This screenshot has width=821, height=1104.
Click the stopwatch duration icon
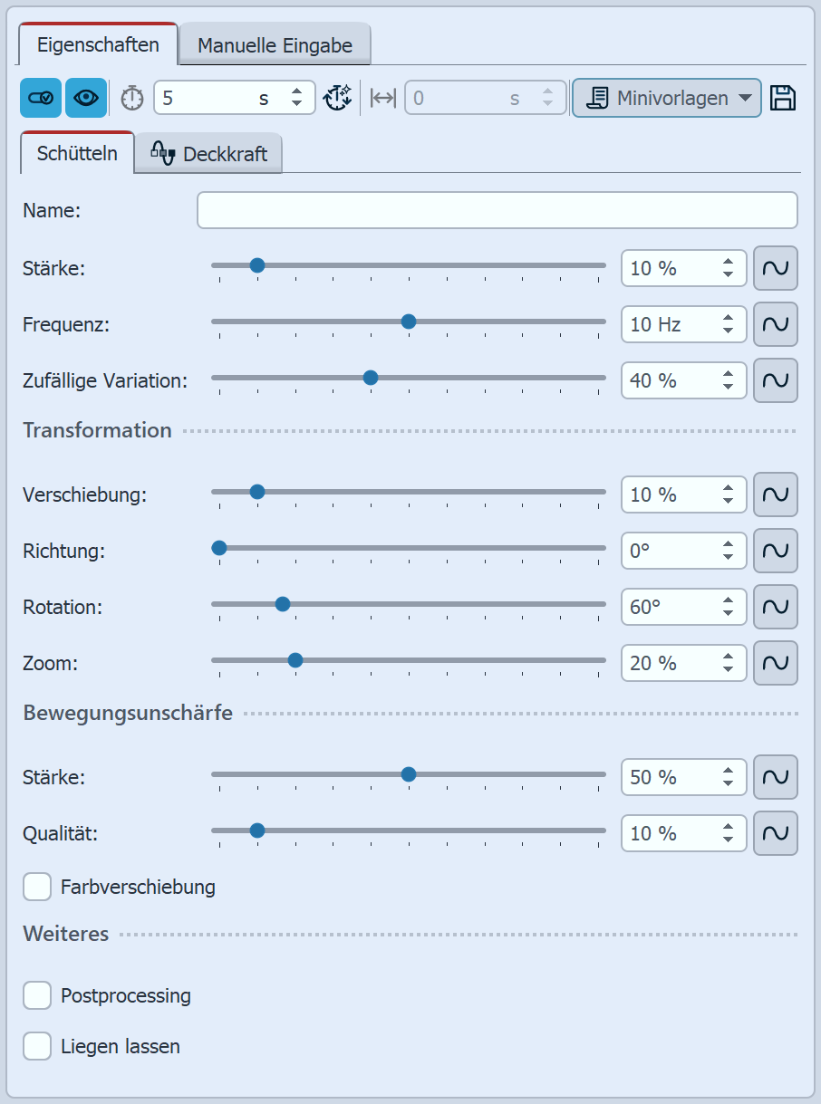pyautogui.click(x=130, y=97)
